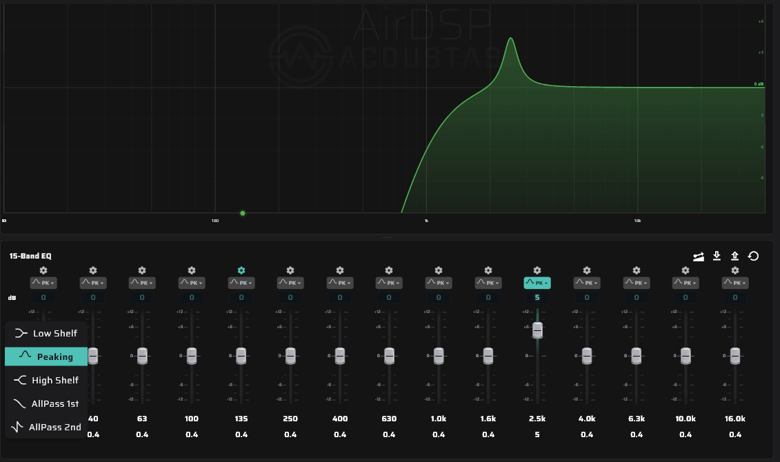The image size is (780, 462).
Task: Open gear settings for the 63 Hz band
Action: (142, 270)
